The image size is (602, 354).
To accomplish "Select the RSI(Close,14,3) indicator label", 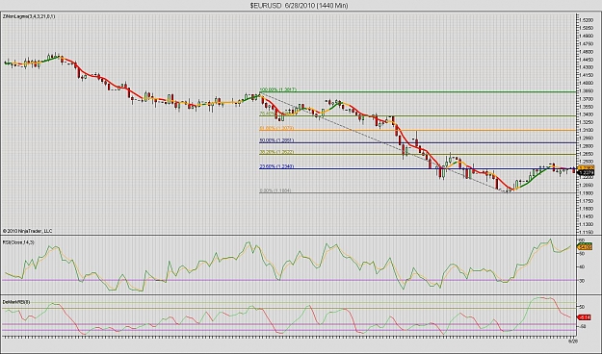I will [x=18, y=242].
